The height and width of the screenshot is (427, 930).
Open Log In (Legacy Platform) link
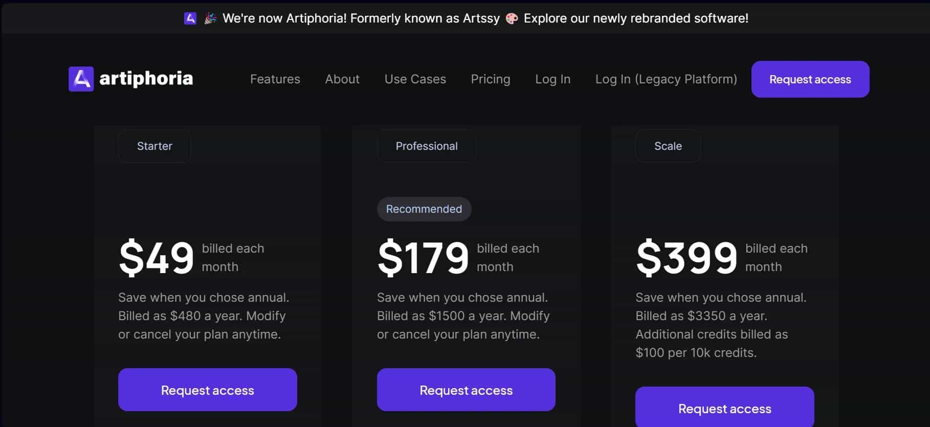(x=666, y=79)
